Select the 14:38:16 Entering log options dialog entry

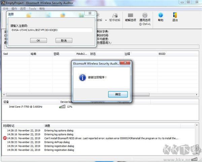pos(99,134)
